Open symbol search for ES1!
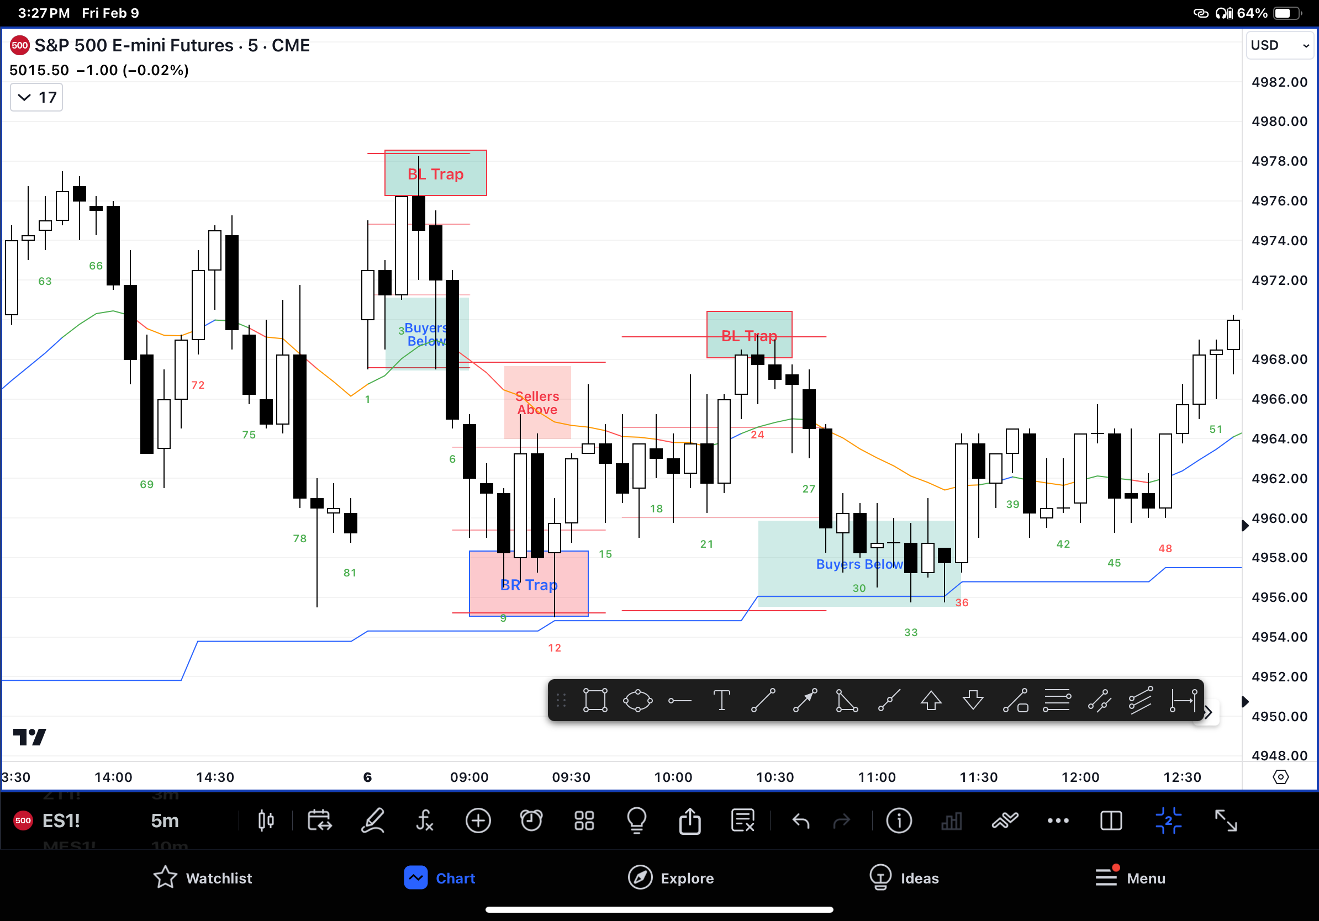The width and height of the screenshot is (1319, 921). (x=60, y=821)
